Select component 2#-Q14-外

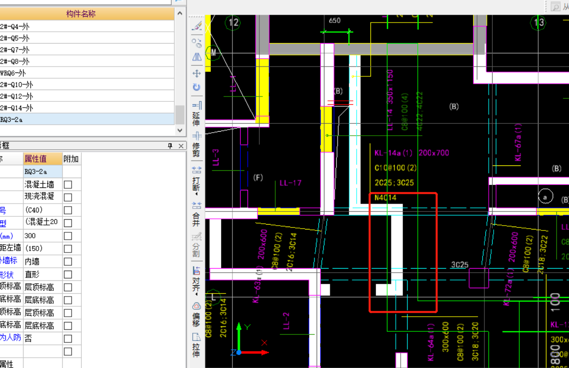click(87, 108)
